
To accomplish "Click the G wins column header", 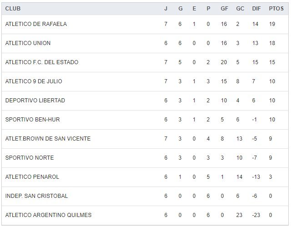I will tap(180, 9).
